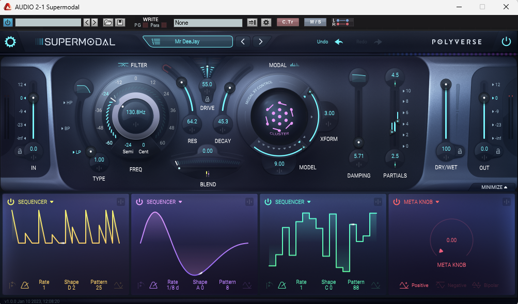Click the yellow sequencer retrigger icon
Viewport: 518px width, 304px height.
12,285
